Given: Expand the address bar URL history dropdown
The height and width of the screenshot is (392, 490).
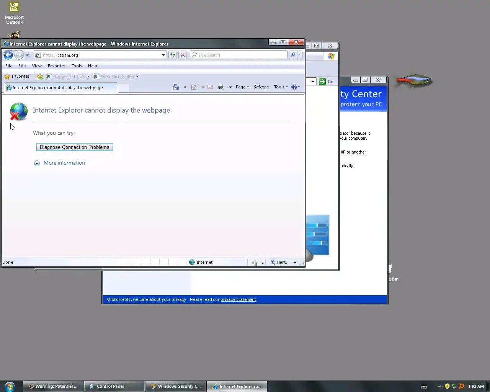Looking at the screenshot, I should click(x=163, y=55).
